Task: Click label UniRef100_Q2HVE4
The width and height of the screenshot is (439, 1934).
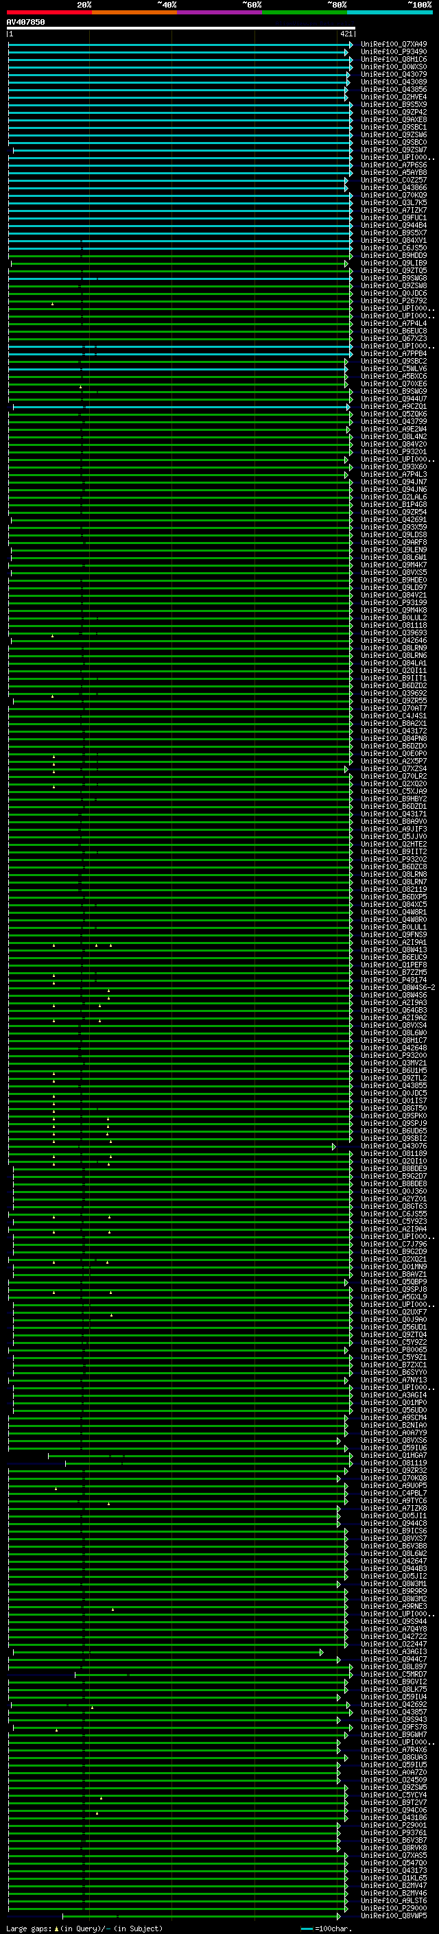Action: coord(394,97)
